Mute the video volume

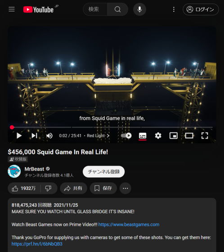coord(49,136)
